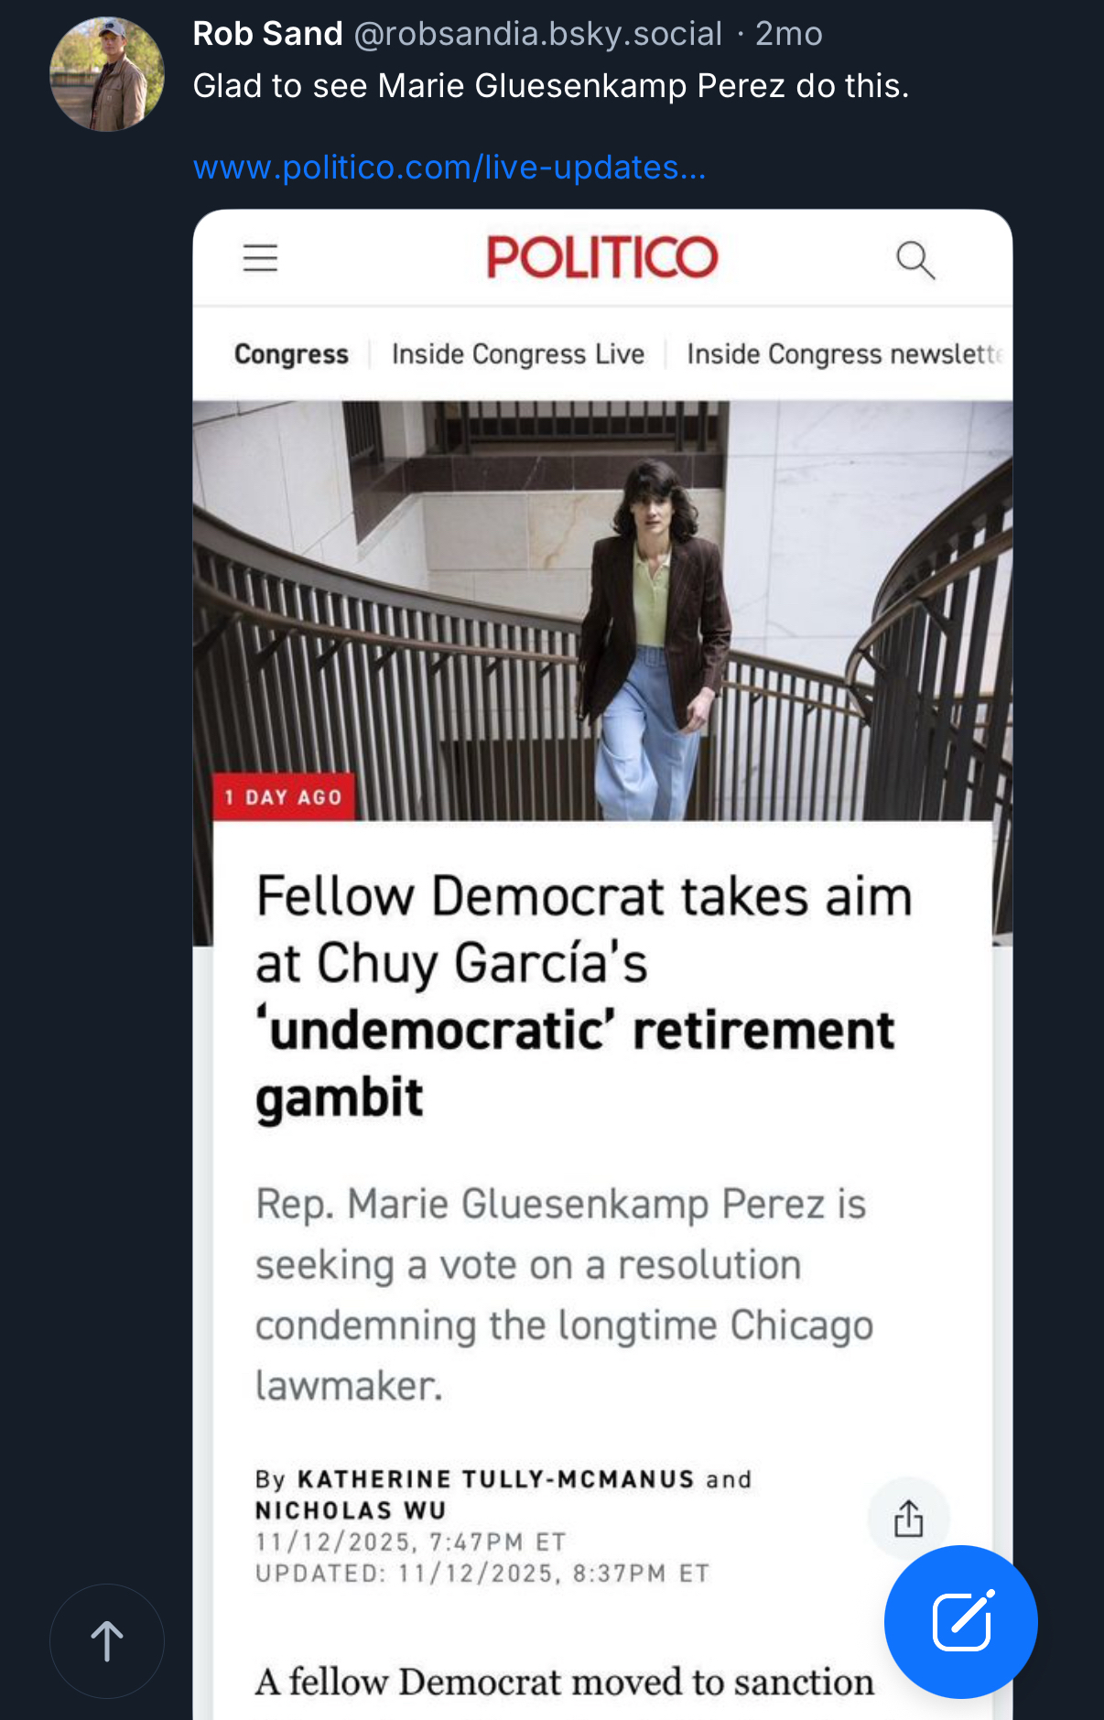This screenshot has height=1720, width=1104.
Task: Open Rob Sand's profile avatar
Action: click(x=107, y=74)
